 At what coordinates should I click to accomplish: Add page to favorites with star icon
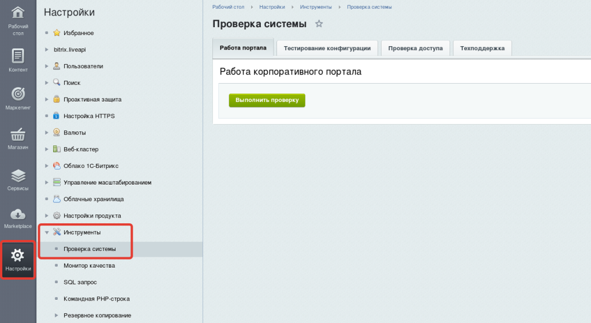pos(319,24)
